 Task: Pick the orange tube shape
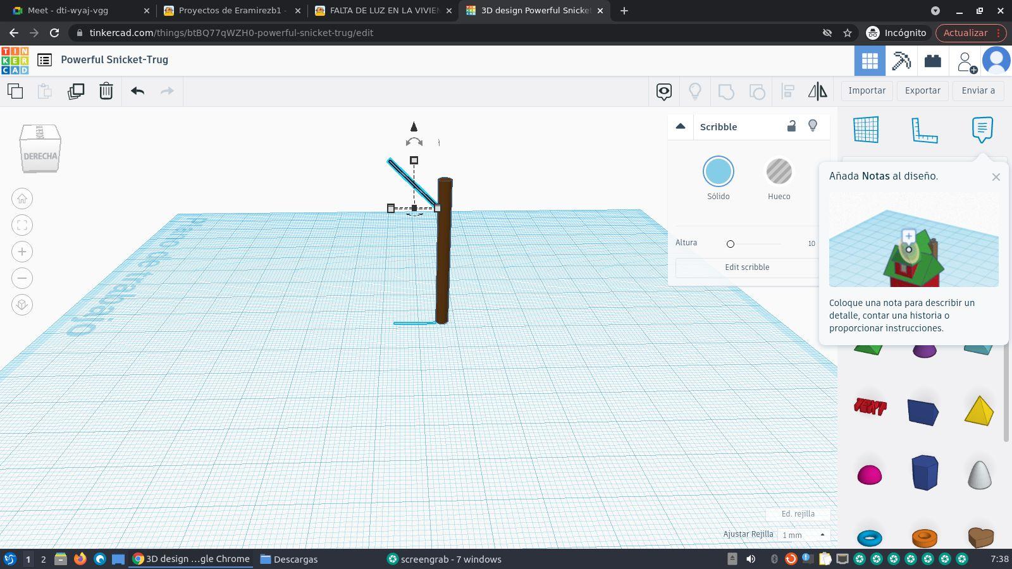tap(925, 538)
